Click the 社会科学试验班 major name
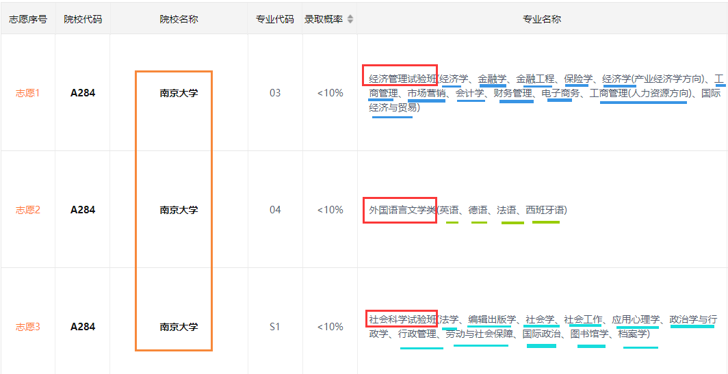Image resolution: width=728 pixels, height=374 pixels. [402, 319]
